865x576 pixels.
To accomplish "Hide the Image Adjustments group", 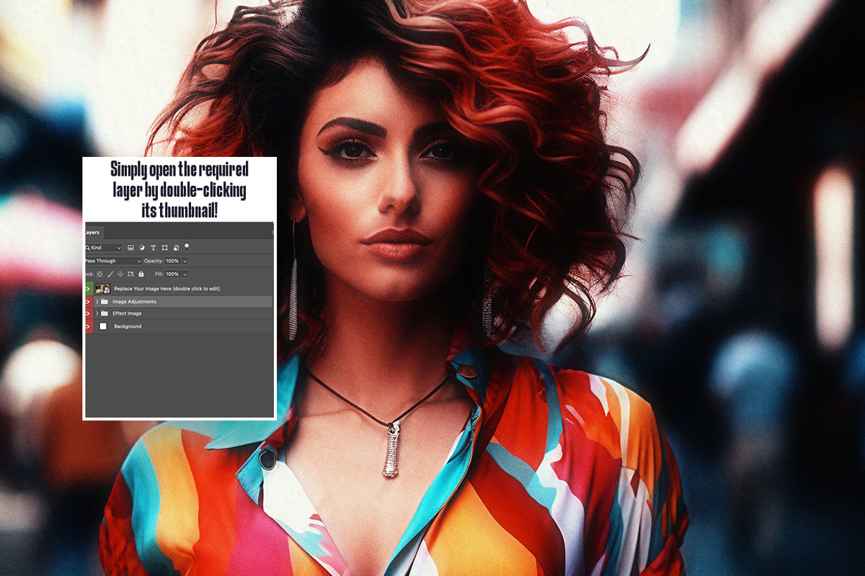I will pyautogui.click(x=88, y=302).
